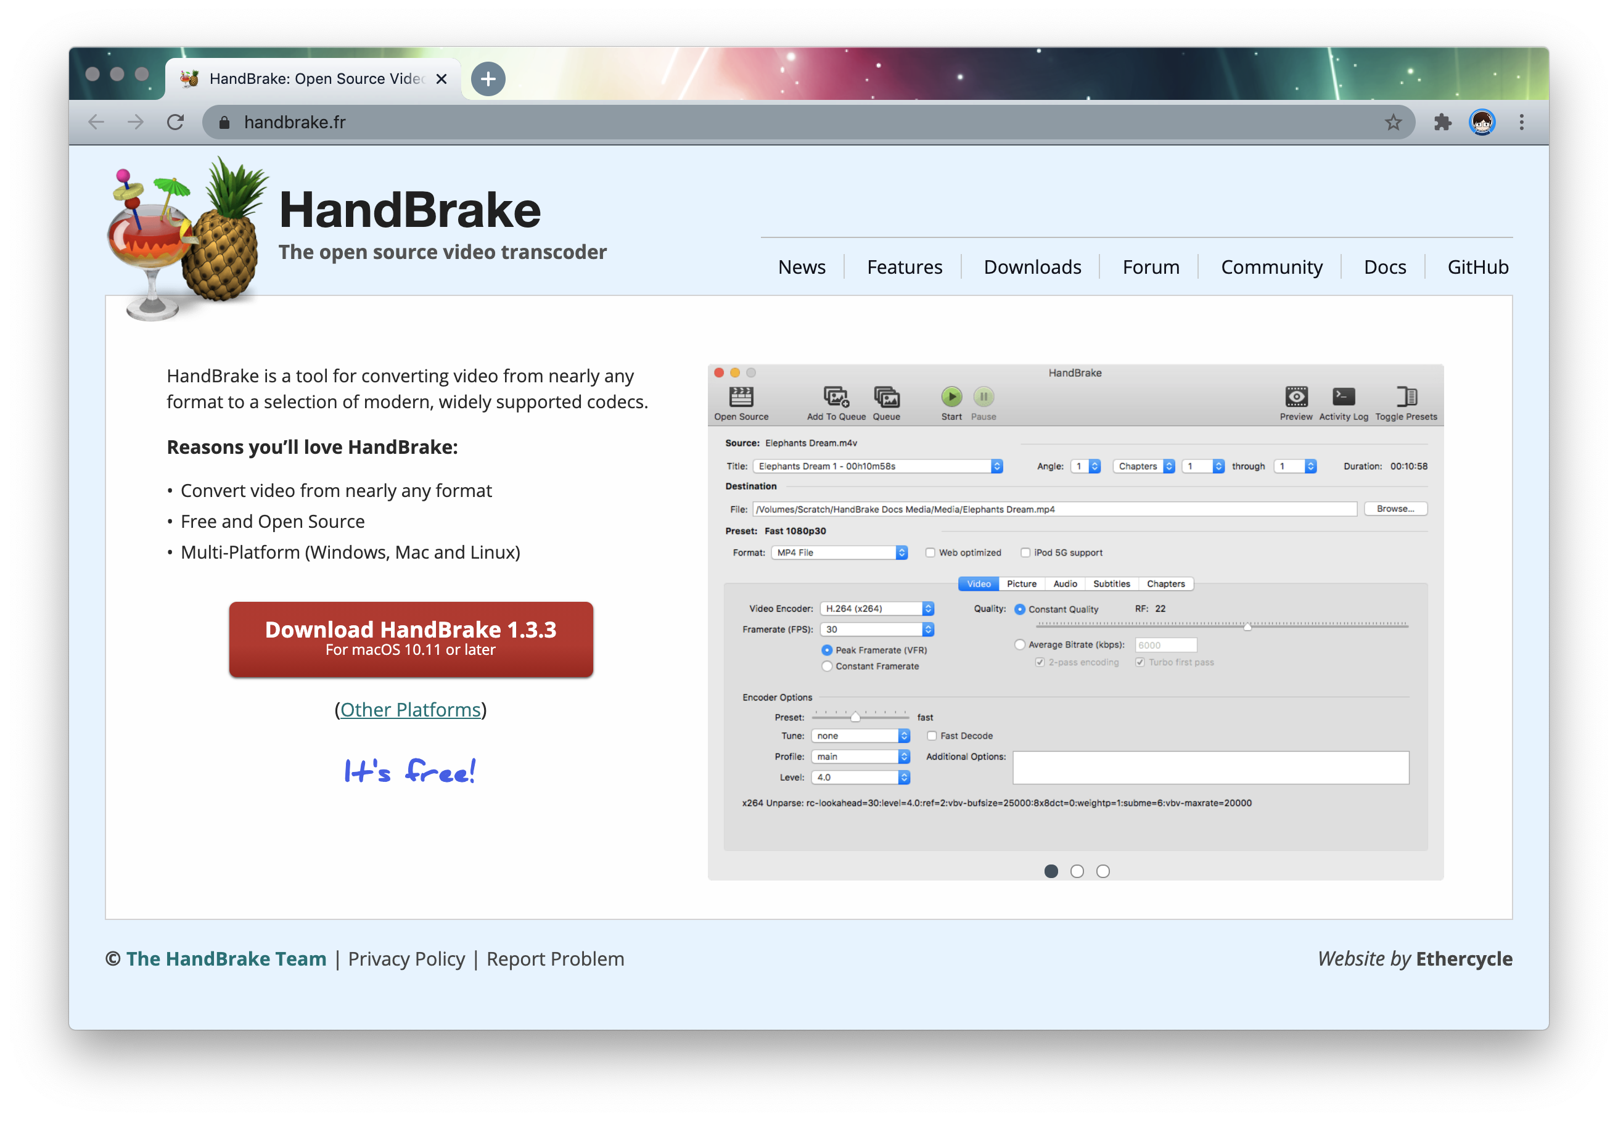
Task: Switch to the Picture tab
Action: pyautogui.click(x=1021, y=584)
